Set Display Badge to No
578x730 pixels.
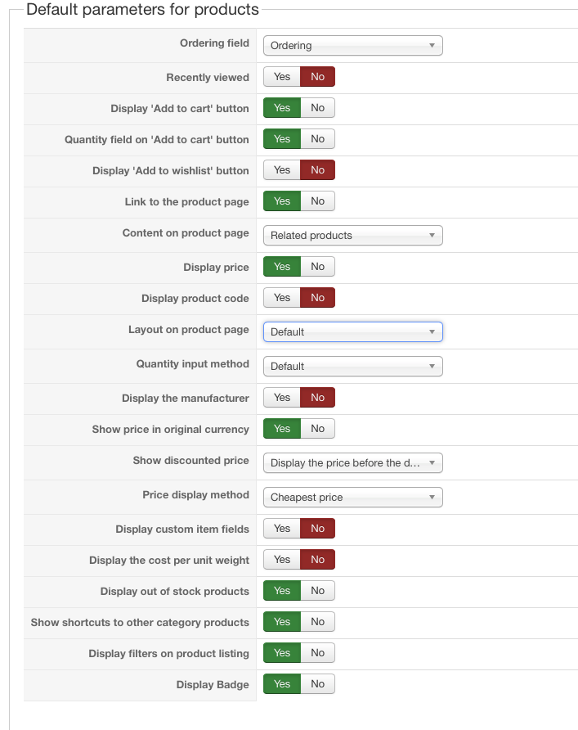coord(318,684)
